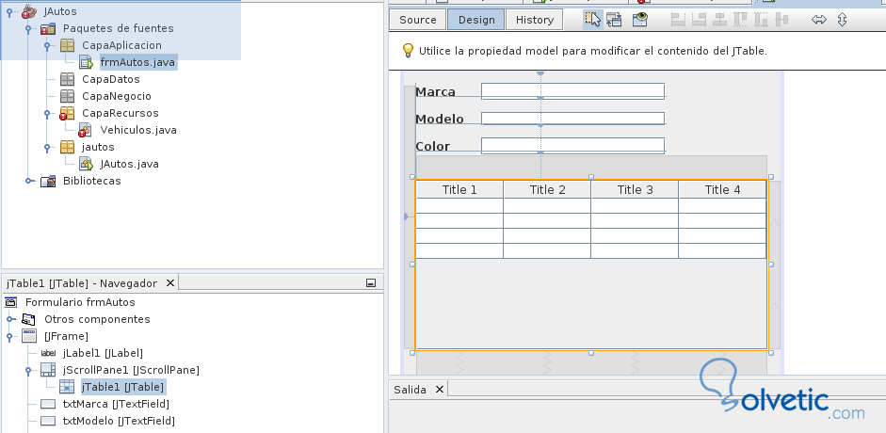Collapse the Paquetes de fuentes node
Viewport: 886px width, 433px height.
pos(28,28)
